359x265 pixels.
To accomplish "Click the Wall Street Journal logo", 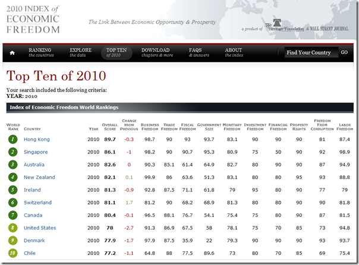I will click(x=329, y=29).
